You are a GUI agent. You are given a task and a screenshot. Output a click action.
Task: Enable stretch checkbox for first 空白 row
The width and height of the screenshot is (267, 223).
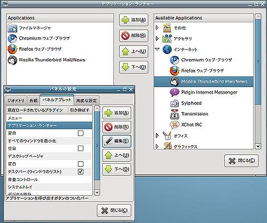coord(81,133)
